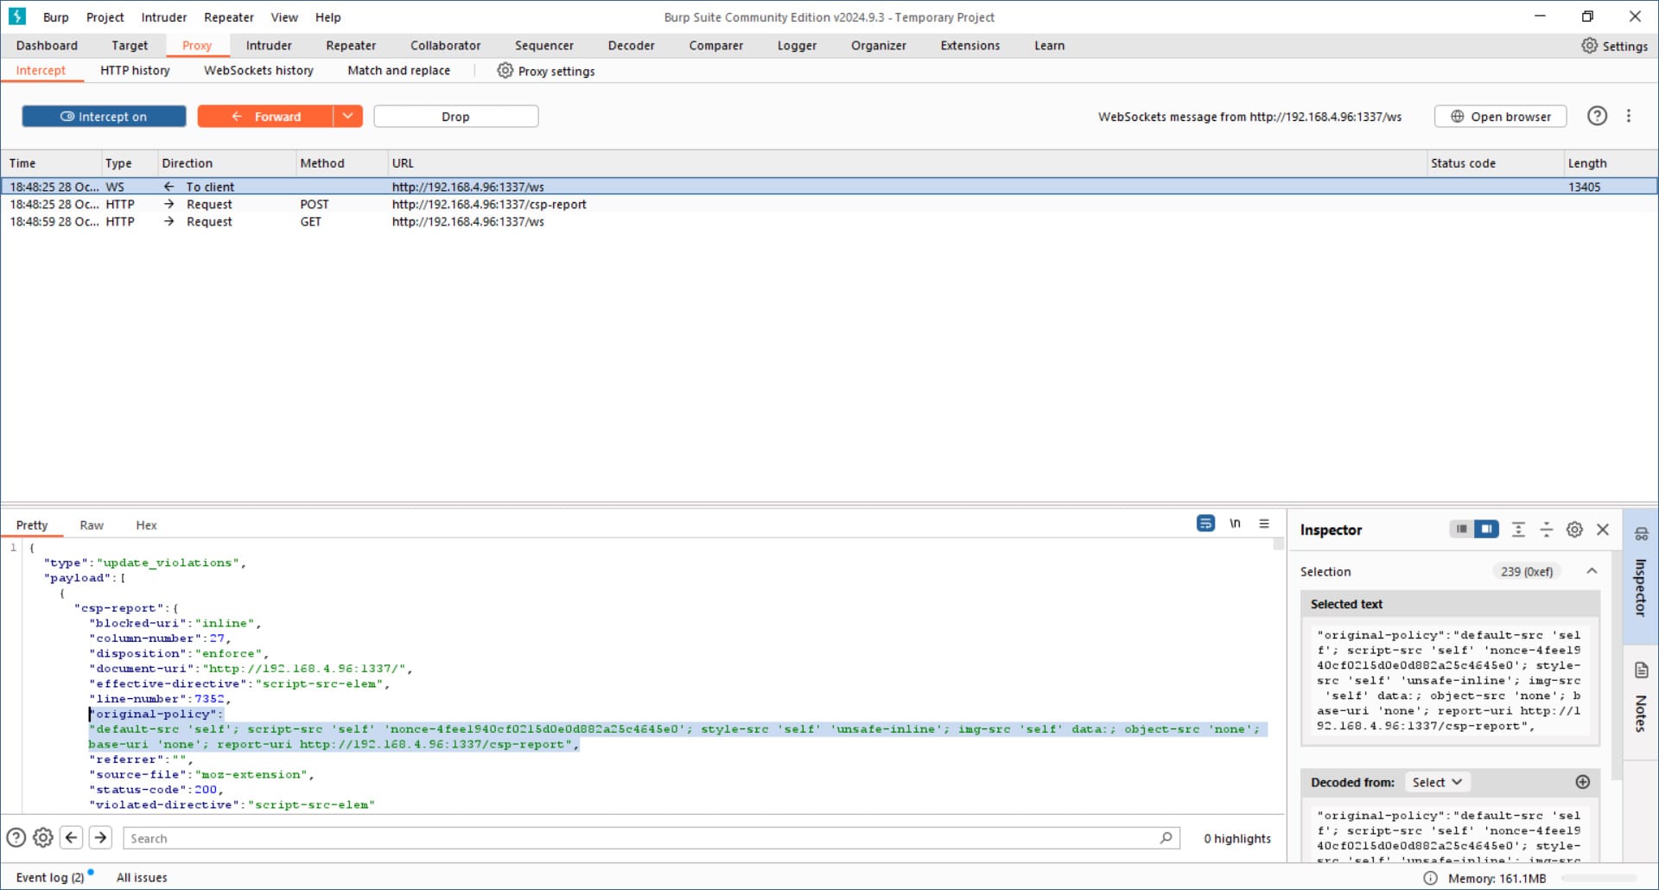Switch to HTTP history sub-tab
1659x890 pixels.
(x=135, y=71)
